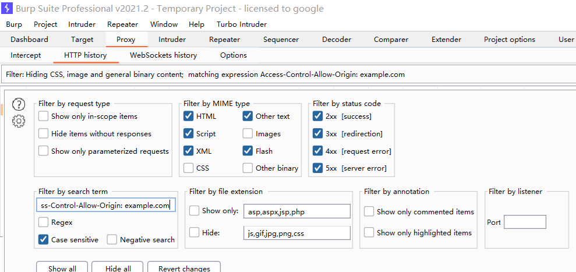
Task: Enable Show only in-scope items
Action: pos(43,116)
